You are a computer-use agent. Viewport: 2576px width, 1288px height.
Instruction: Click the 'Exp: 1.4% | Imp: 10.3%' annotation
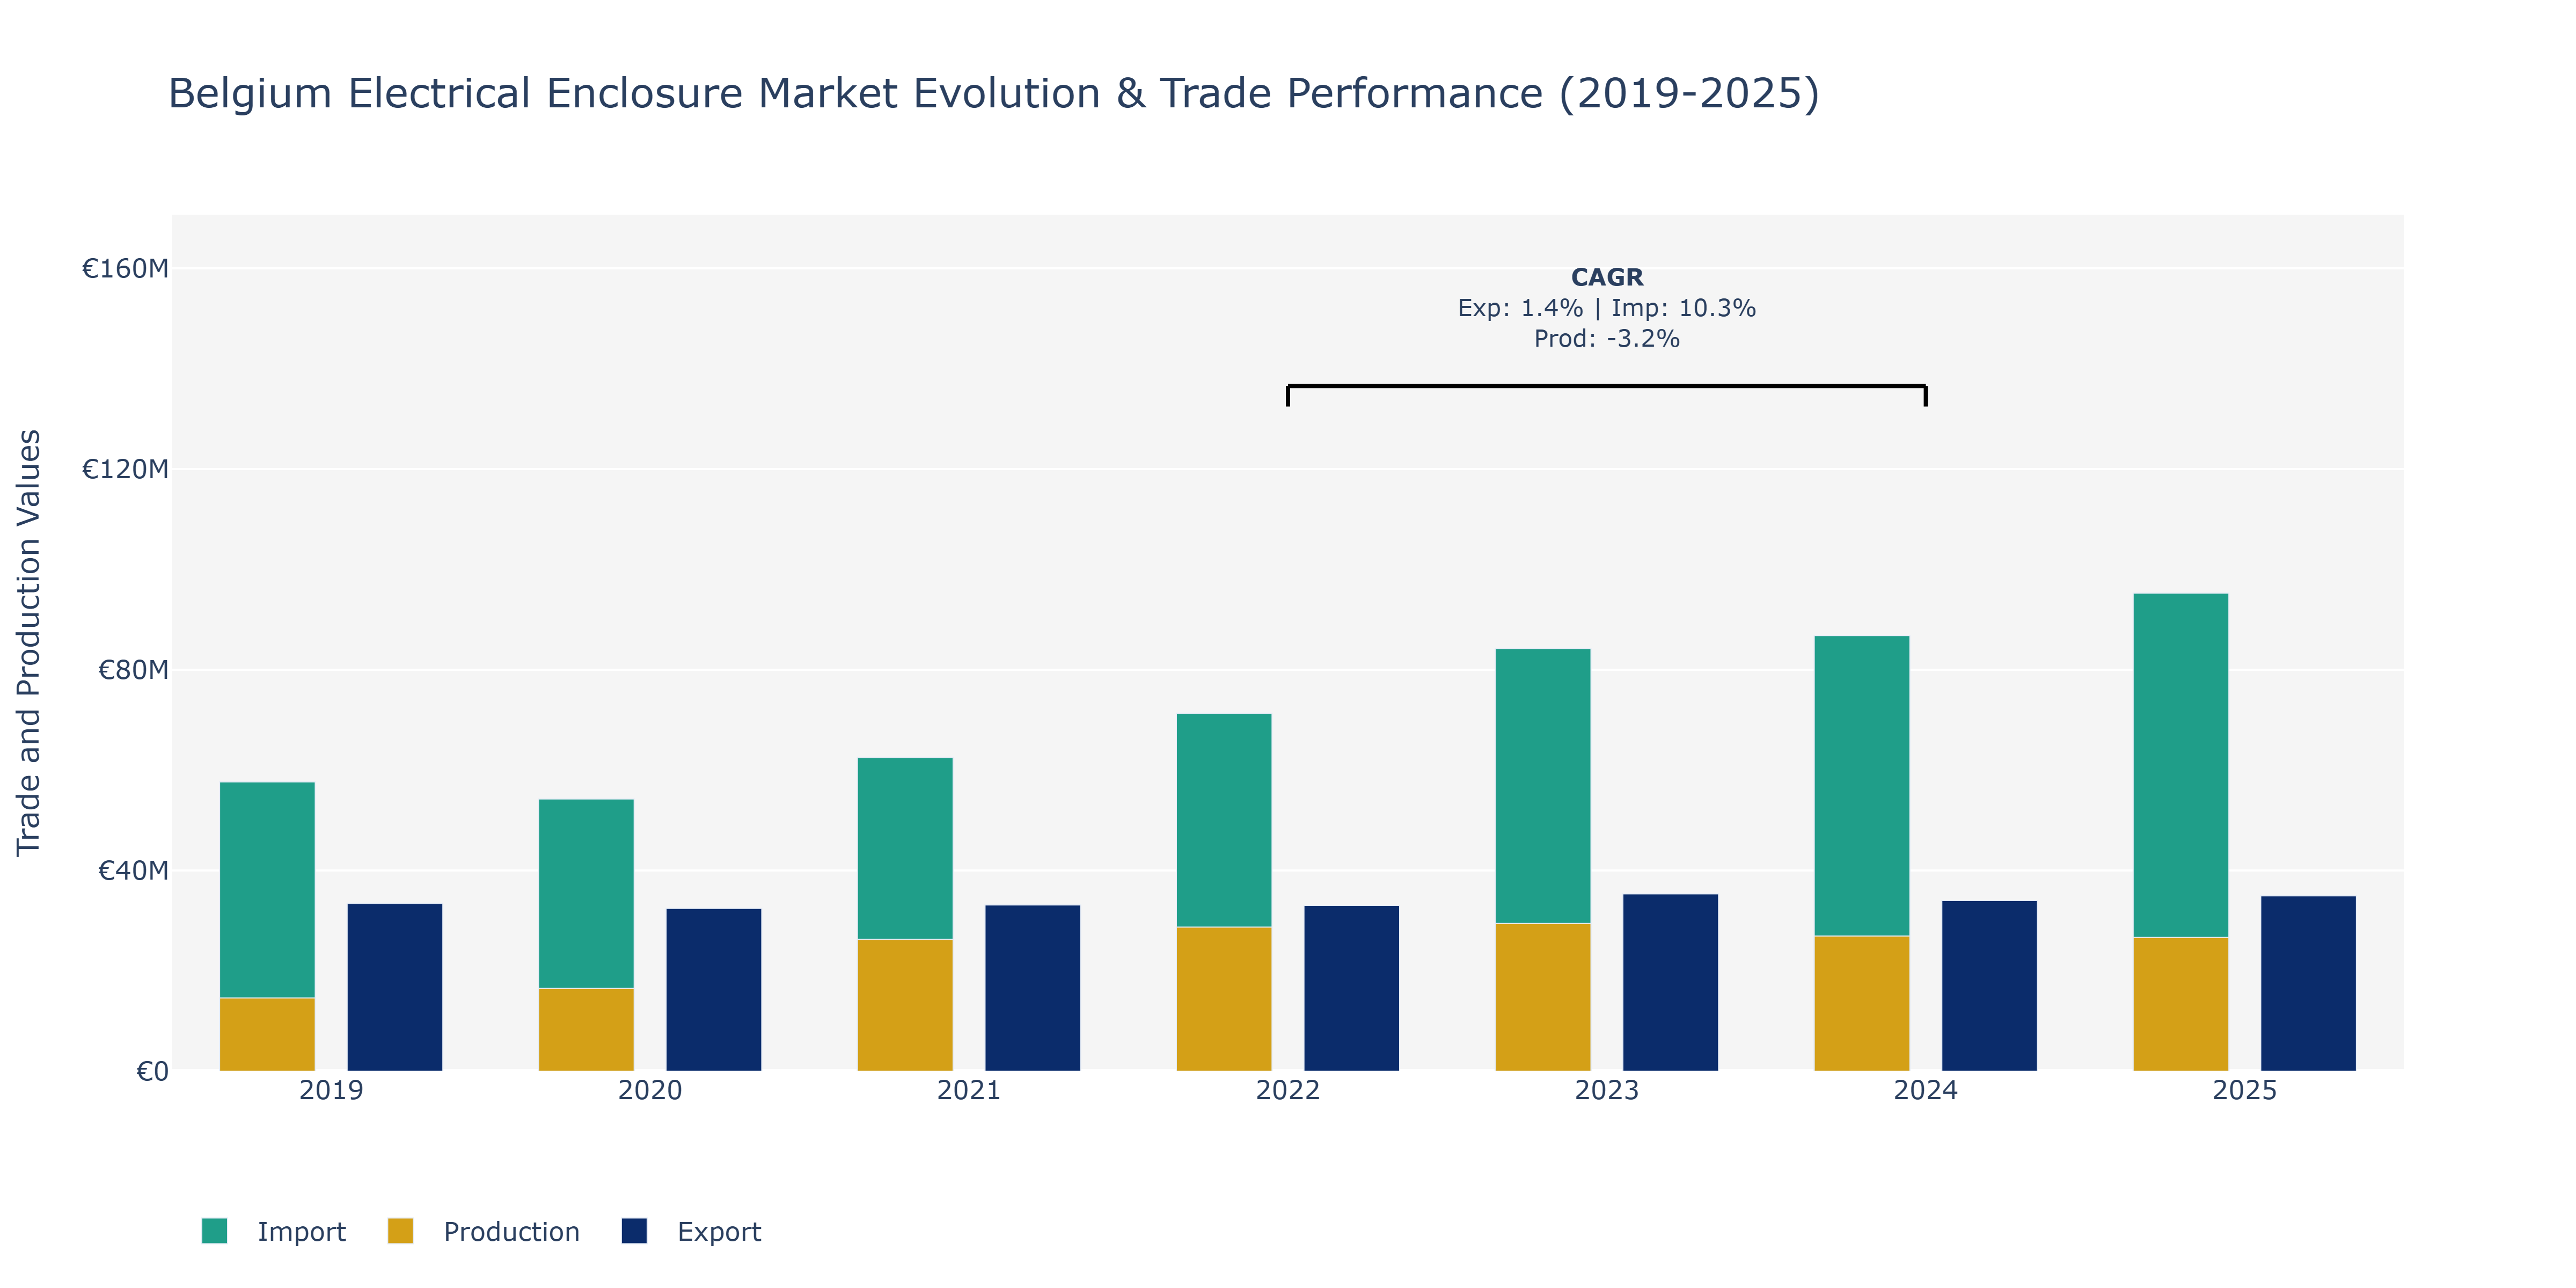[1607, 308]
